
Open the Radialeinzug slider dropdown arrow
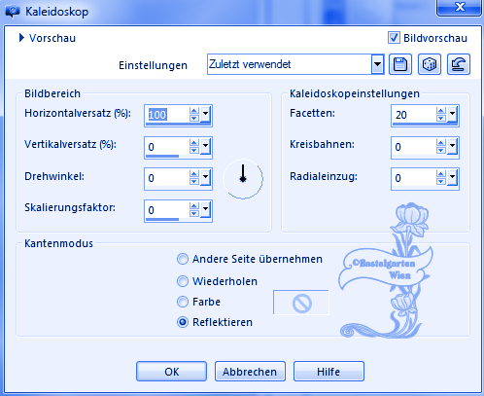coord(452,178)
